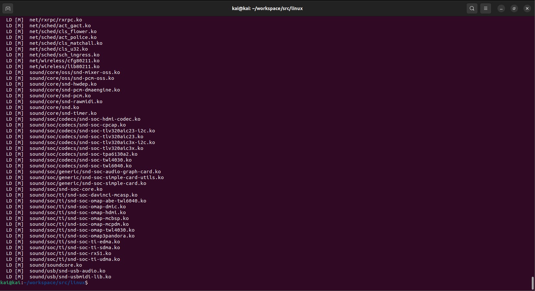Click net/rxrpc/rxrpc.ko output line
The width and height of the screenshot is (535, 291).
click(x=44, y=20)
